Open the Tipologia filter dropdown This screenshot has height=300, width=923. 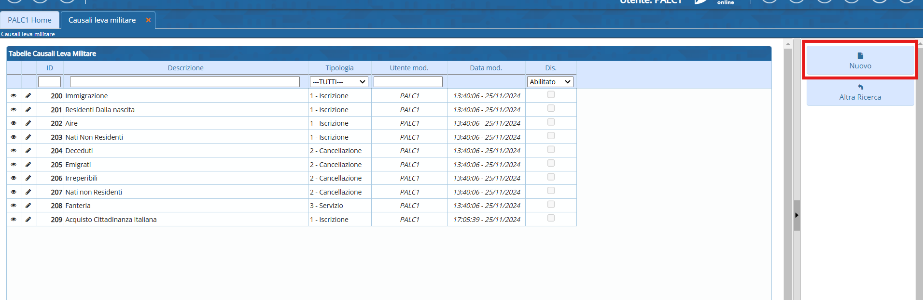339,82
